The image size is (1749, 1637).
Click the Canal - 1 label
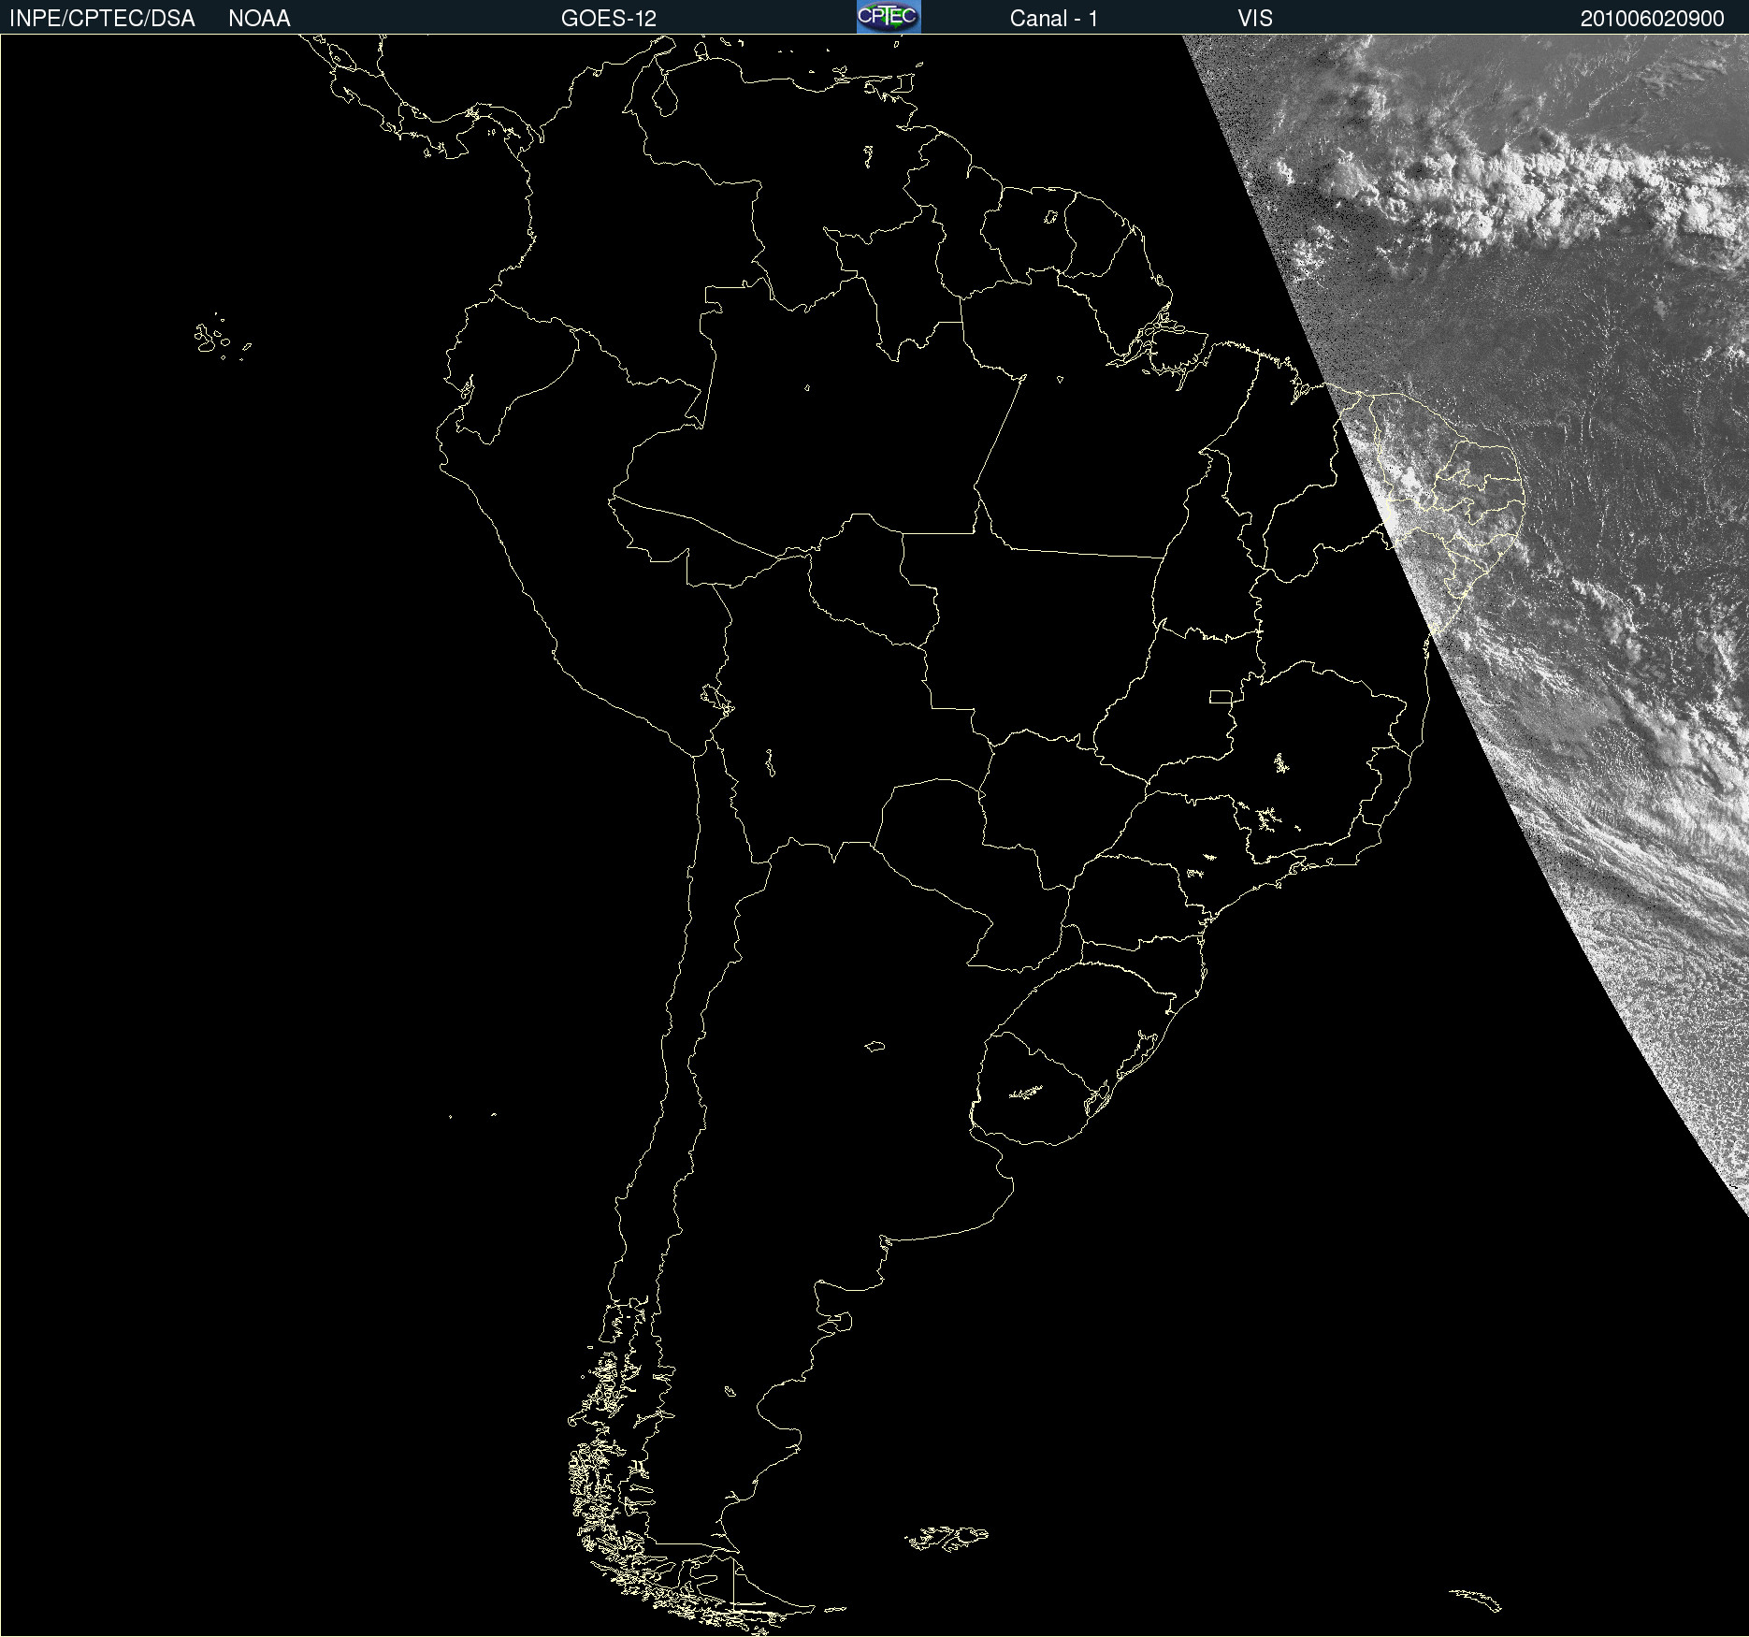point(1054,19)
